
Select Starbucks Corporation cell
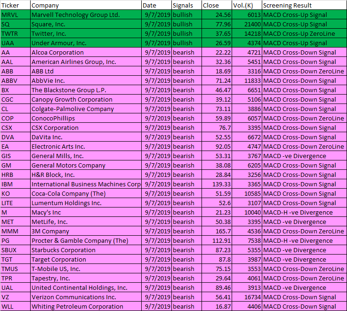click(x=86, y=250)
